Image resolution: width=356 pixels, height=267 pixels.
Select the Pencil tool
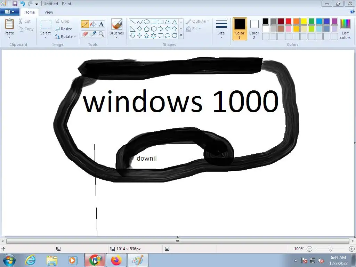pos(85,24)
